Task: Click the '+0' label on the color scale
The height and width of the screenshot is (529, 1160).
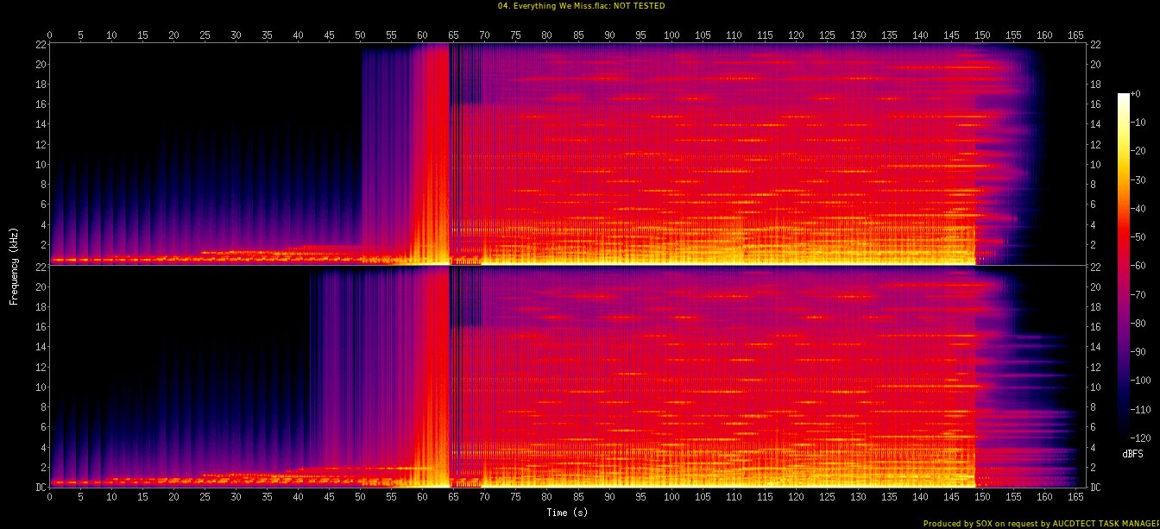Action: click(x=1136, y=94)
